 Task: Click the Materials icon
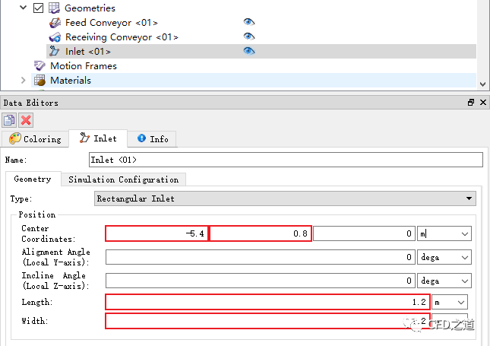coord(40,81)
